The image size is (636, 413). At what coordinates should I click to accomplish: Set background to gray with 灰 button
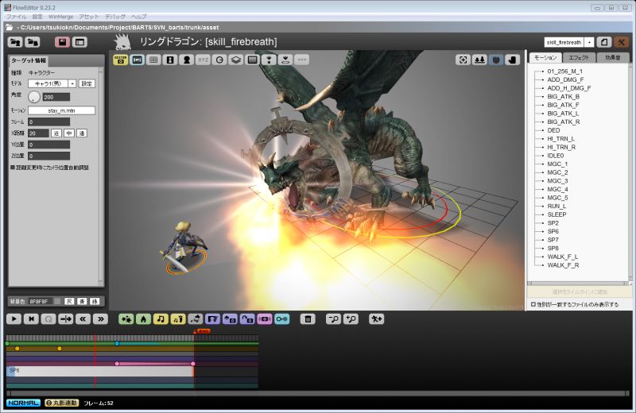click(69, 301)
